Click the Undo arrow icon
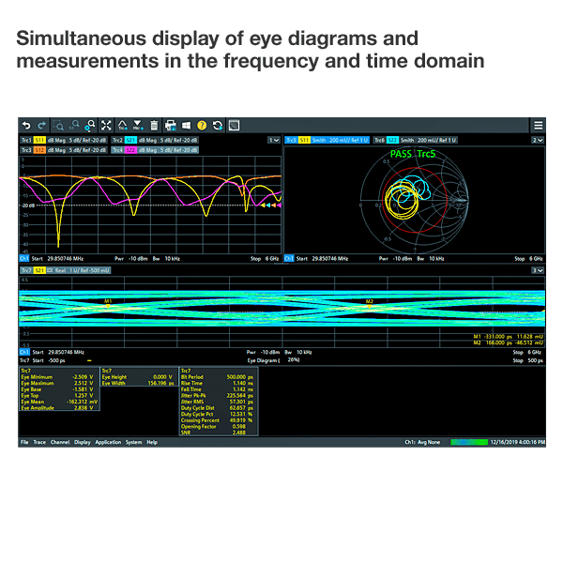Image resolution: width=563 pixels, height=563 pixels. click(26, 126)
